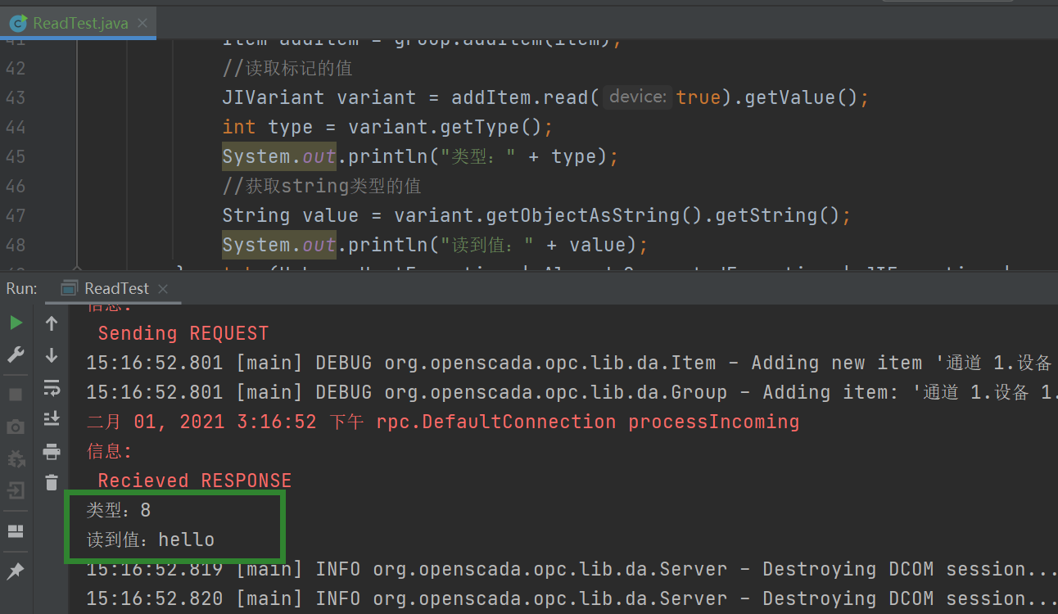This screenshot has width=1058, height=614.
Task: Rerun ReadTest with the green play icon
Action: (x=16, y=323)
